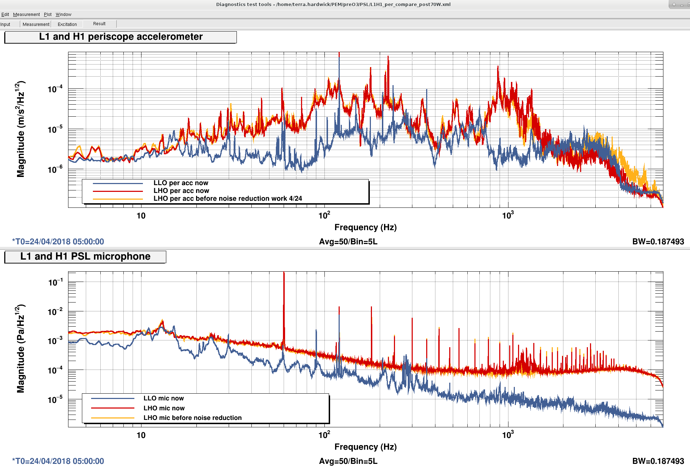Click the LLO mic now legend label

(x=163, y=399)
